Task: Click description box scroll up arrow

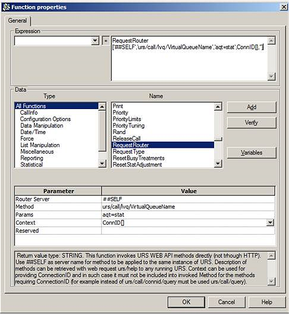Action: pyautogui.click(x=271, y=256)
